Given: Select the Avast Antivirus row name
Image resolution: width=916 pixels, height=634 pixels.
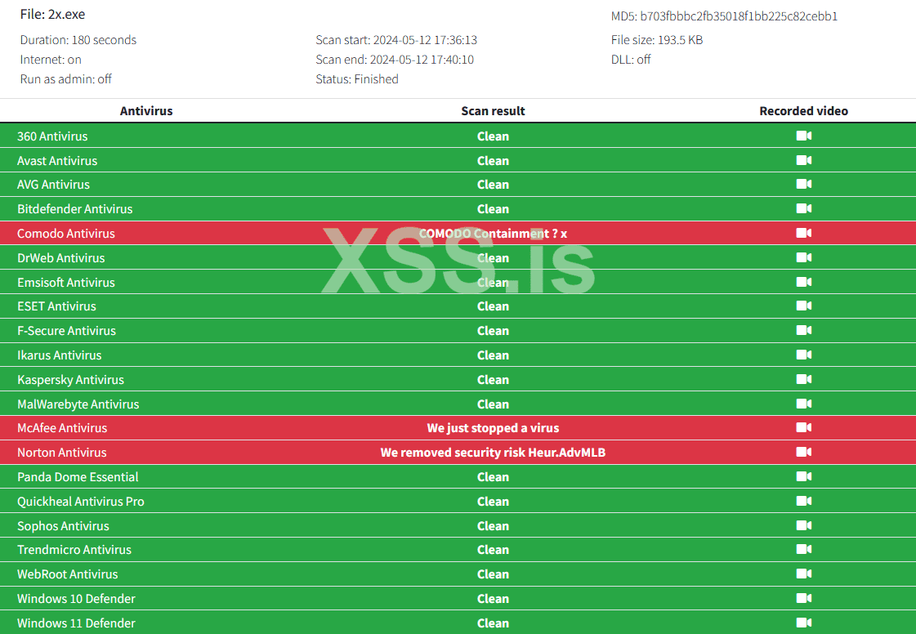Looking at the screenshot, I should tap(57, 161).
